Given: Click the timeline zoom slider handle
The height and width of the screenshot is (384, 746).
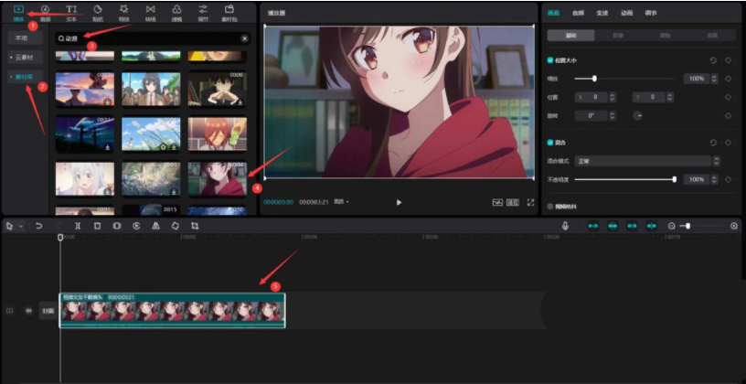Looking at the screenshot, I should (x=688, y=226).
